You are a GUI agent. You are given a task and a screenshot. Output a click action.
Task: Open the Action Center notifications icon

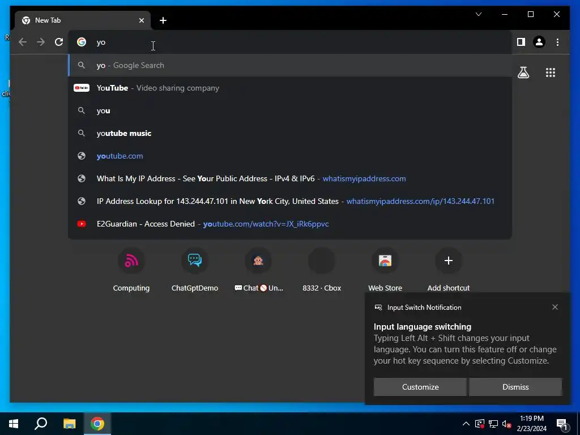[561, 424]
